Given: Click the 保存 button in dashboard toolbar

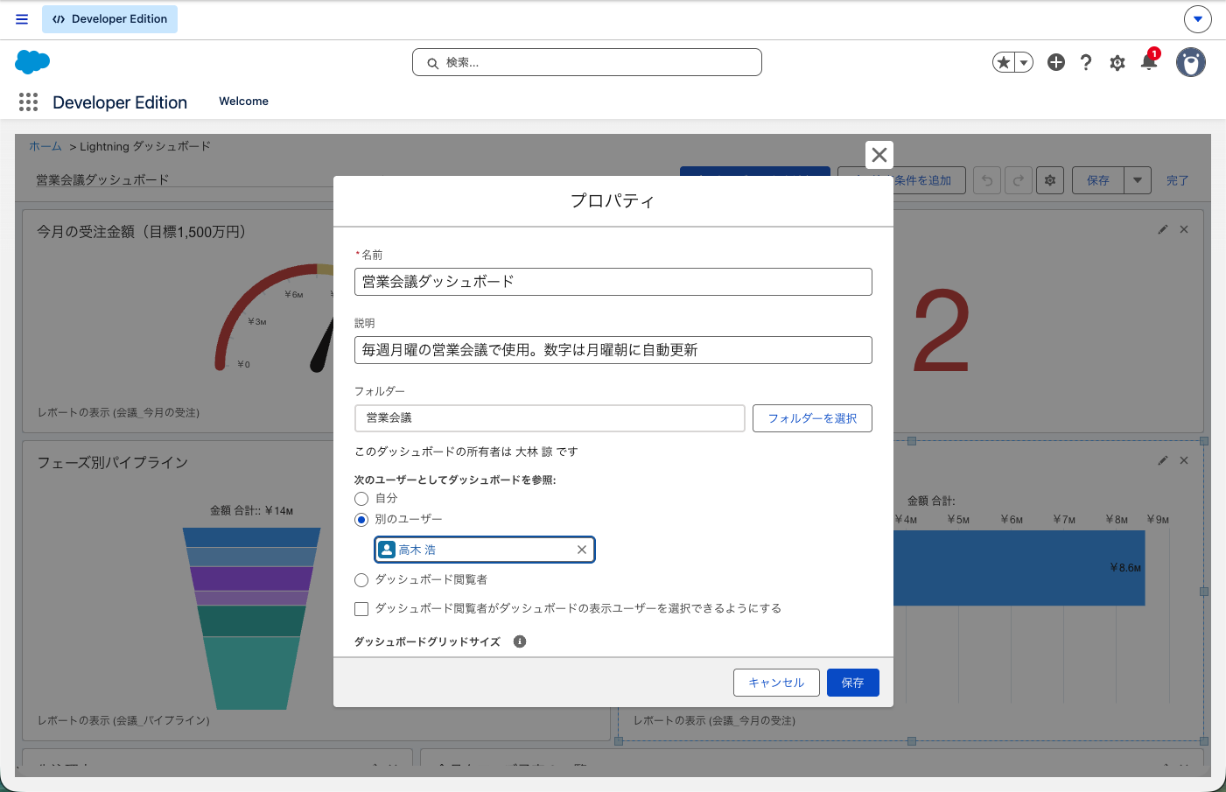Looking at the screenshot, I should point(1098,180).
